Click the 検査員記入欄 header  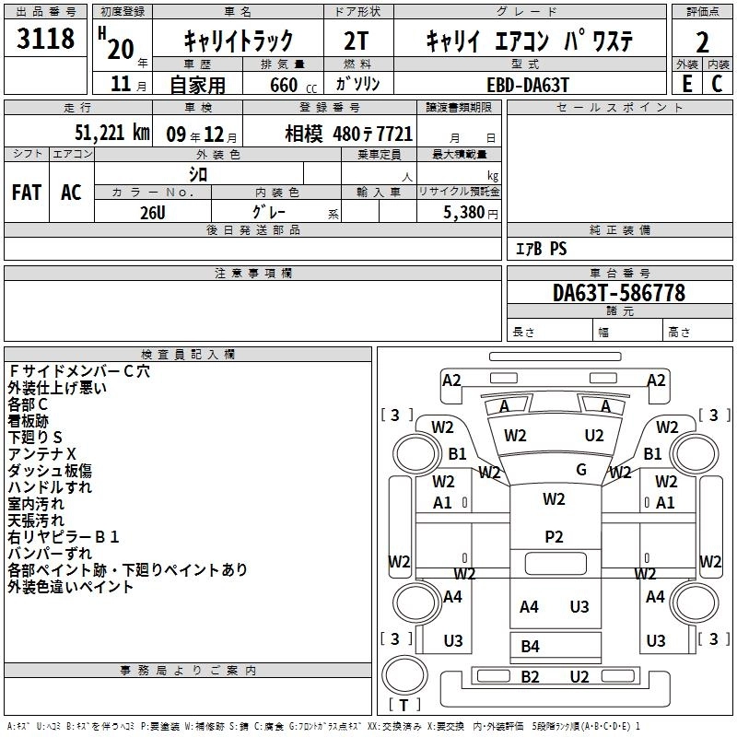(188, 355)
